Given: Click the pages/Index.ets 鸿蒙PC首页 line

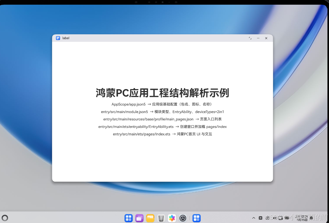Looking at the screenshot, I should pos(162,134).
